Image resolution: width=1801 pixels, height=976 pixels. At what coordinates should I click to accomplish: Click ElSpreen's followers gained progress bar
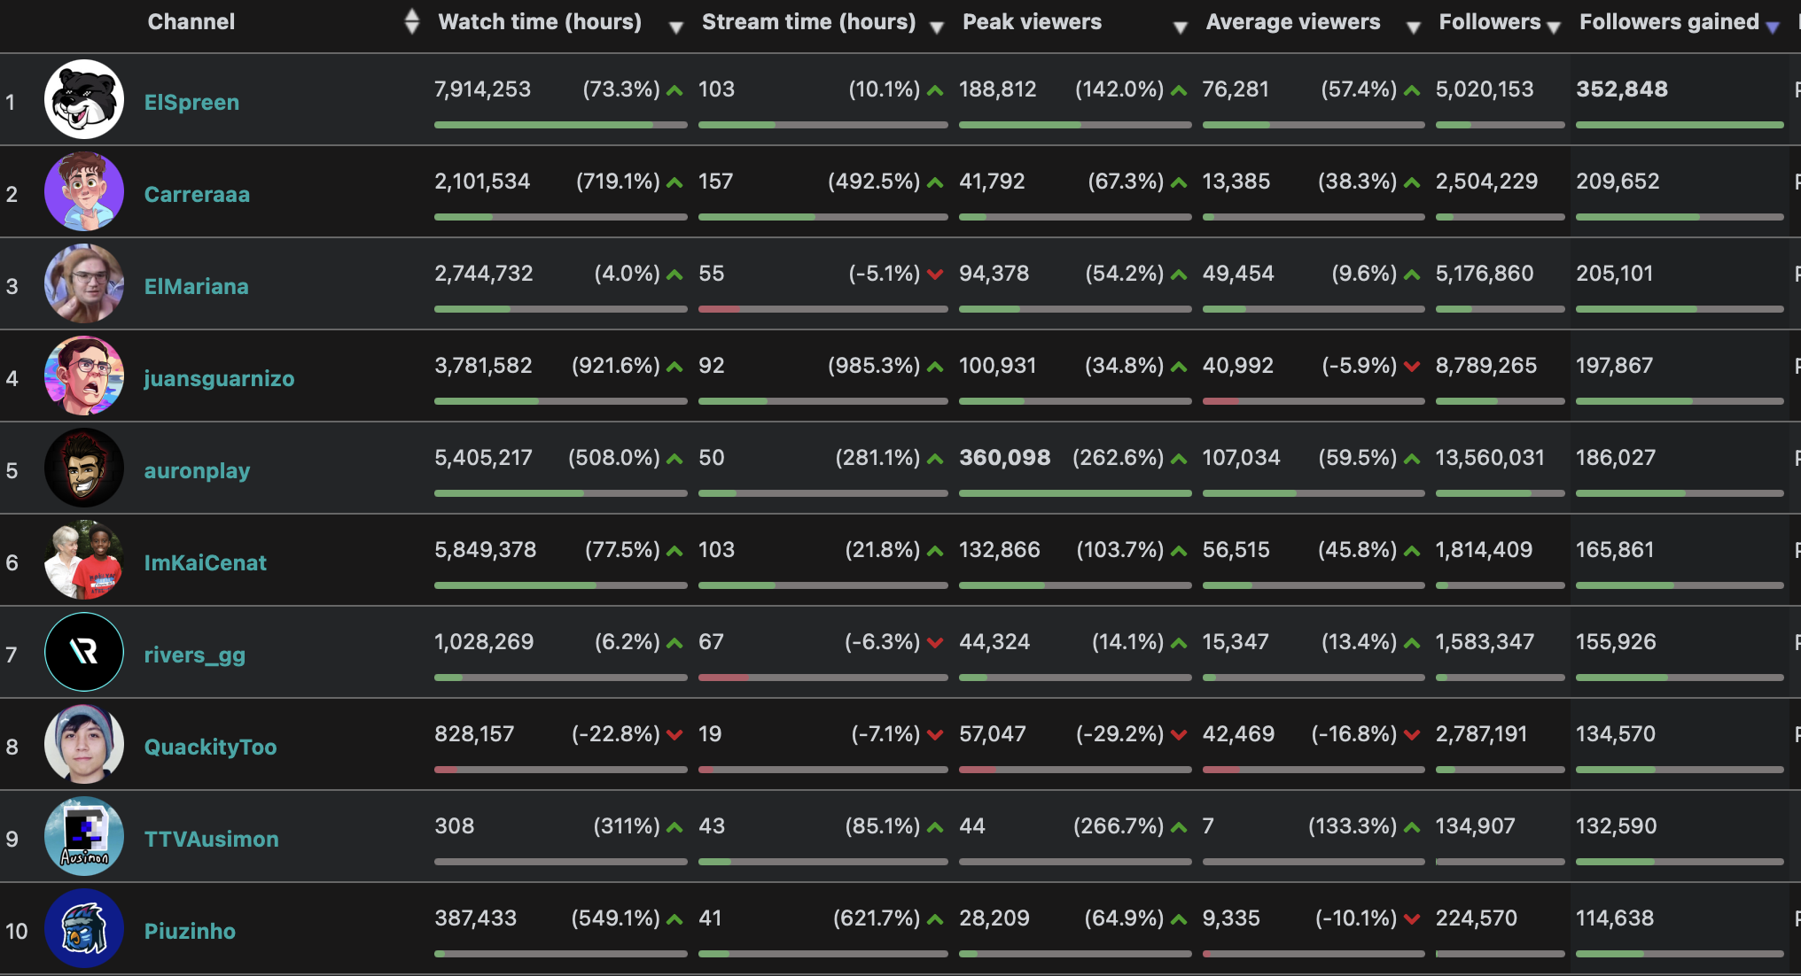click(x=1679, y=125)
